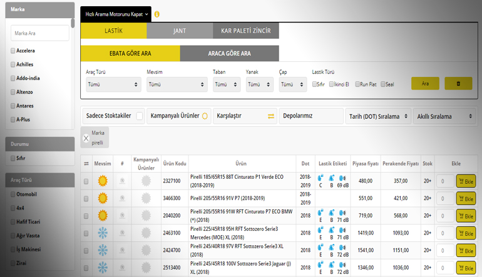Click noise level icon showing 69 dB
Image resolution: width=482 pixels, height=277 pixels.
342,178
